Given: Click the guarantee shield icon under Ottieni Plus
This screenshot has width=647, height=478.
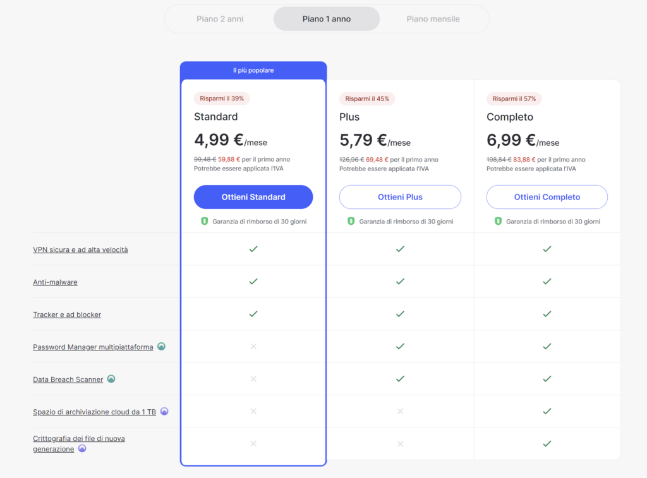Looking at the screenshot, I should pyautogui.click(x=351, y=222).
